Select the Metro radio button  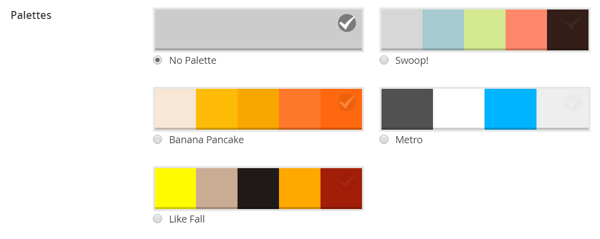[384, 140]
